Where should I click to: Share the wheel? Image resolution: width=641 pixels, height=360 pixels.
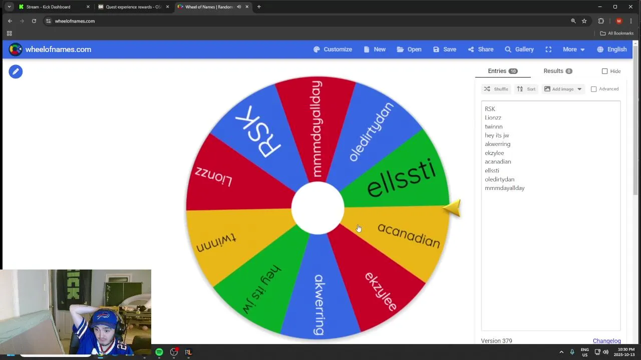[481, 49]
